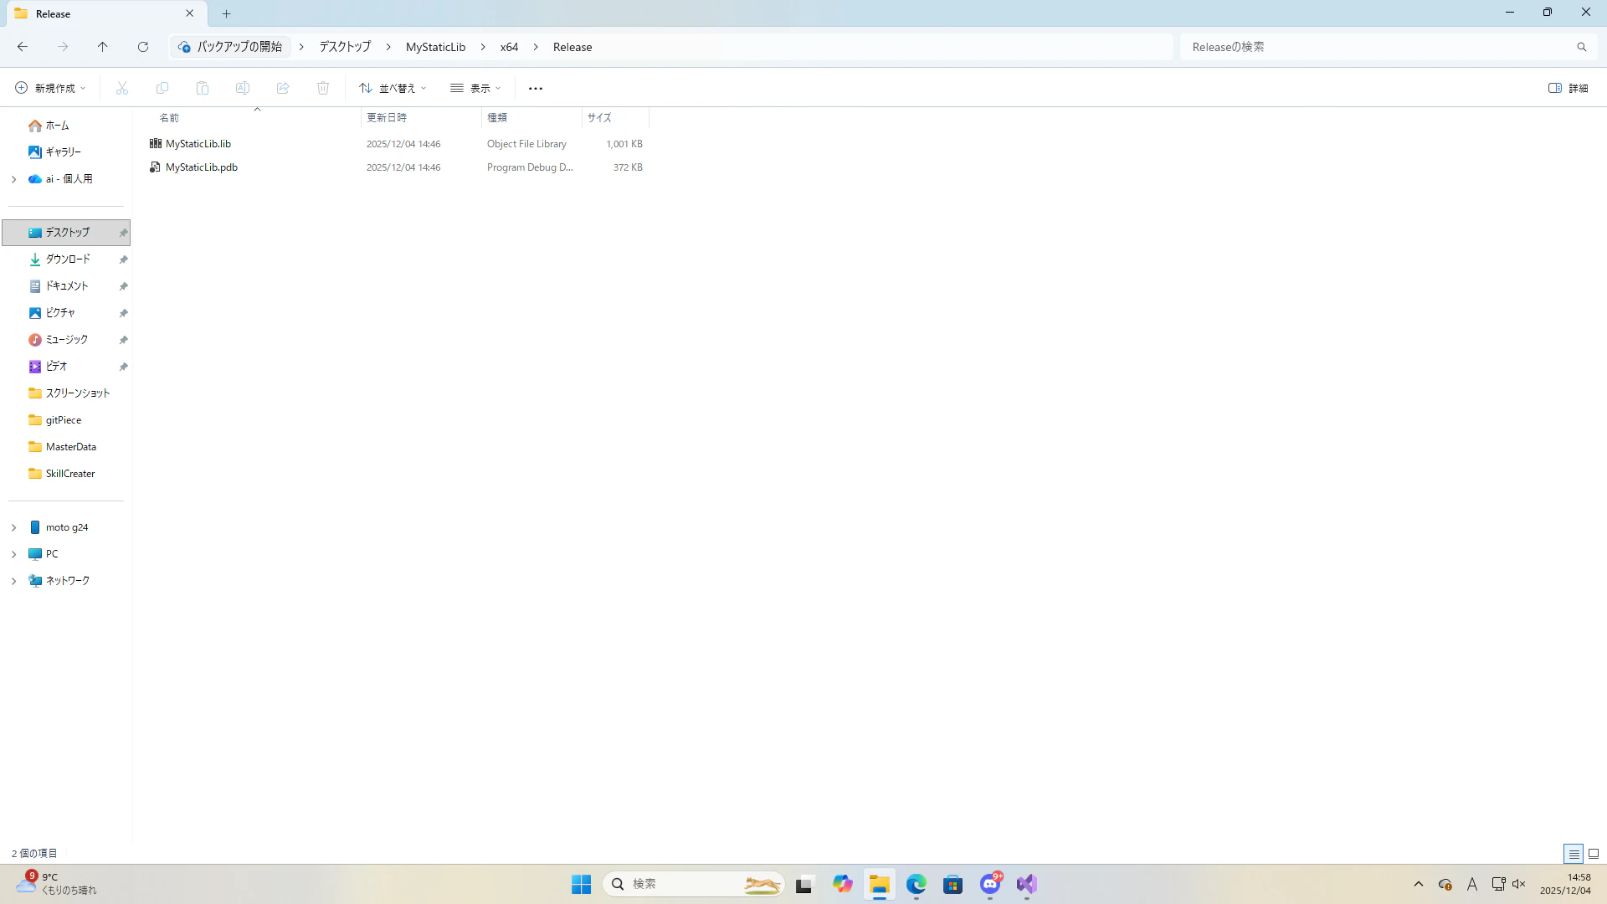Image resolution: width=1607 pixels, height=904 pixels.
Task: Open a new tab with plus button
Action: (x=226, y=13)
